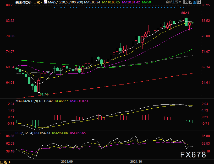Click the DIFF:2.42 value
The height and width of the screenshot is (164, 214).
(x=46, y=101)
